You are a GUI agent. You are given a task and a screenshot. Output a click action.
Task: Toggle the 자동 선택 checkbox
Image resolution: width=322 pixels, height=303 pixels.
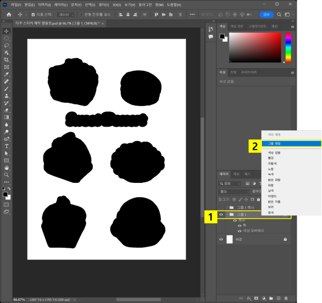(33, 14)
